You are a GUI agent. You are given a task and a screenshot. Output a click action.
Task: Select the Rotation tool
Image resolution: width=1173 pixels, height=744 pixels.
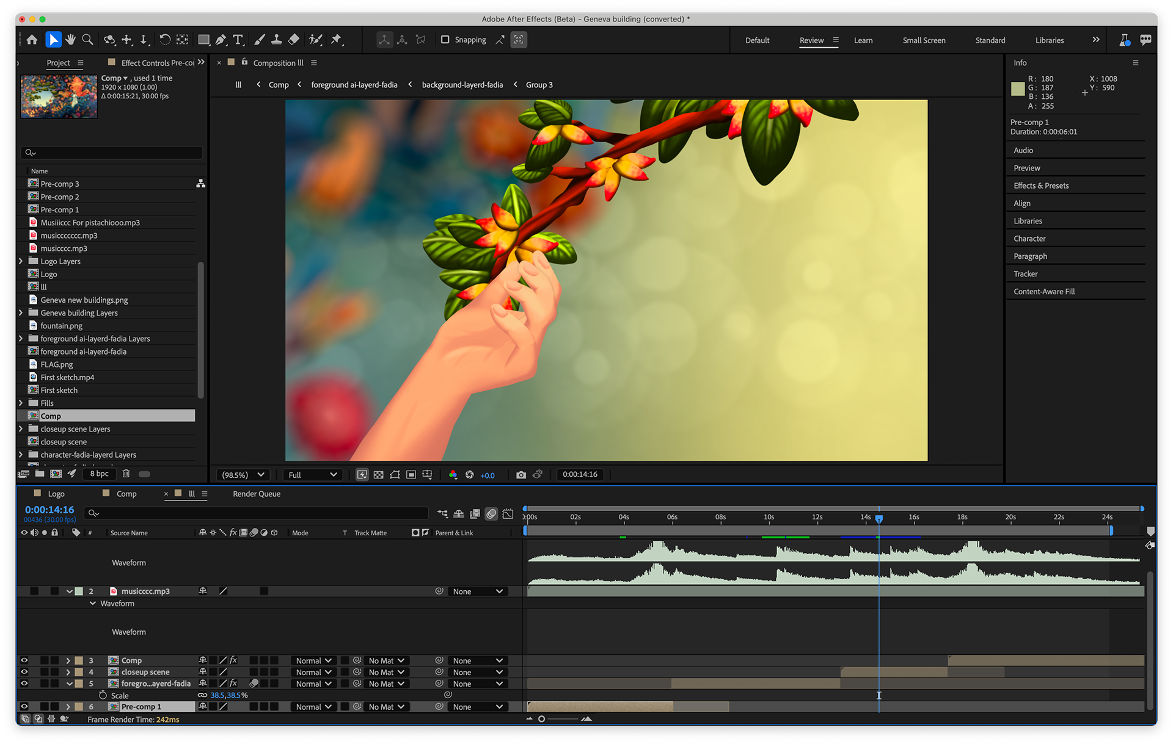(x=164, y=40)
